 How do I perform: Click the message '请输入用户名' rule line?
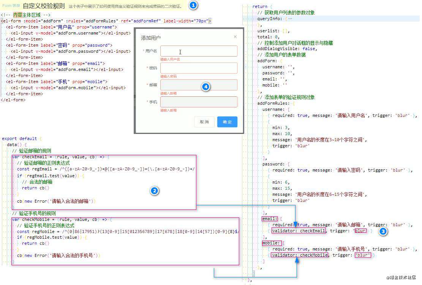coord(342,115)
